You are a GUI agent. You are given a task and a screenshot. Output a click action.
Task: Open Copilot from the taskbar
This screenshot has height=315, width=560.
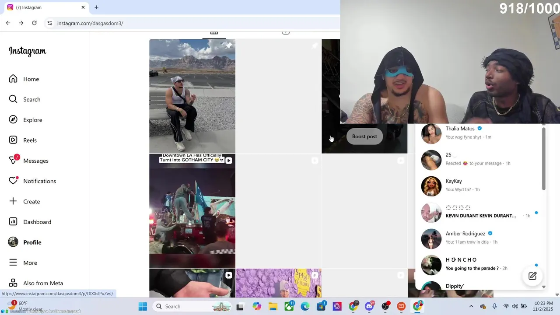(257, 307)
